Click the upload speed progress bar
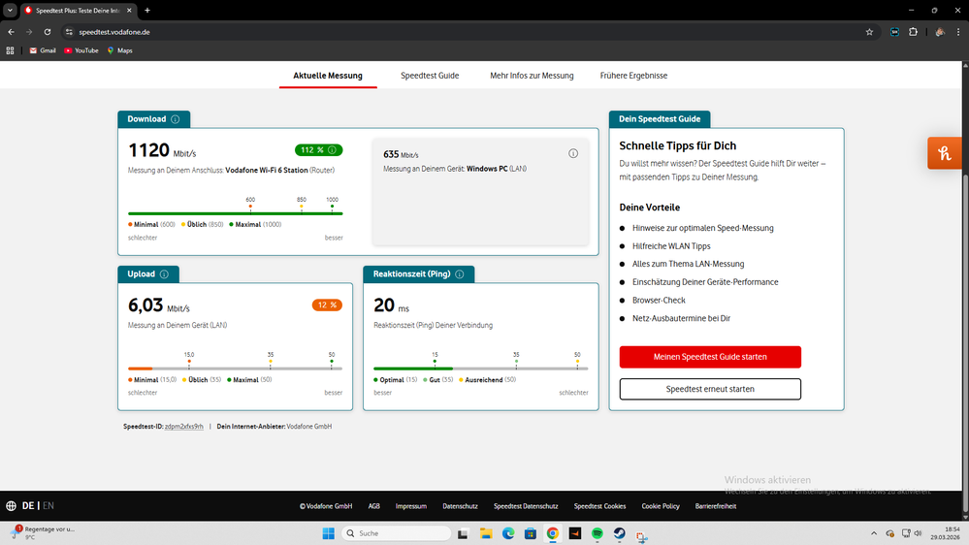The height and width of the screenshot is (545, 969). [235, 369]
